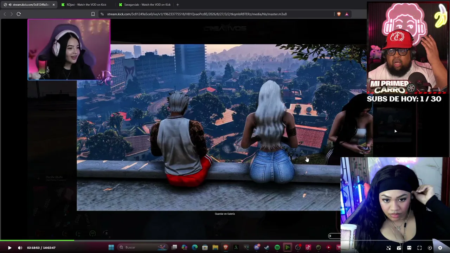Viewport: 450px width, 253px height.
Task: Open the playback speed control
Action: click(430, 248)
